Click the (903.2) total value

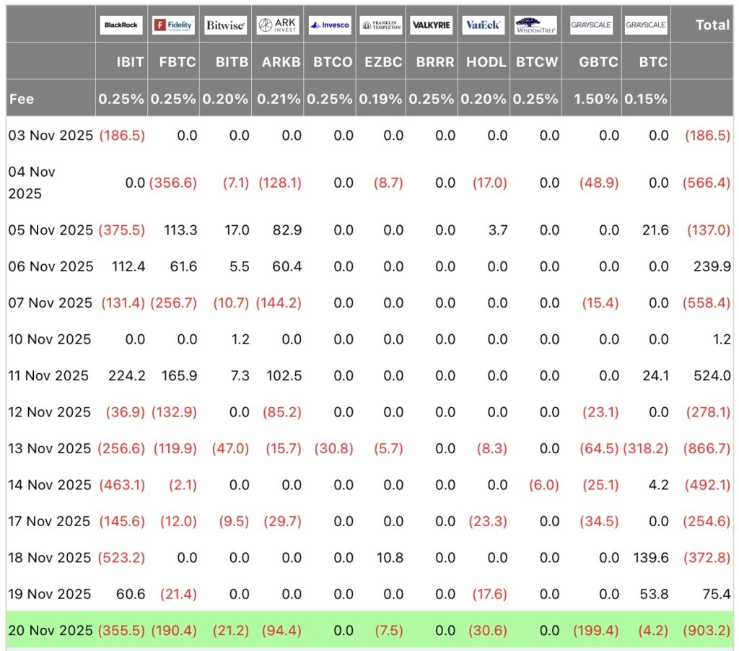click(x=707, y=630)
